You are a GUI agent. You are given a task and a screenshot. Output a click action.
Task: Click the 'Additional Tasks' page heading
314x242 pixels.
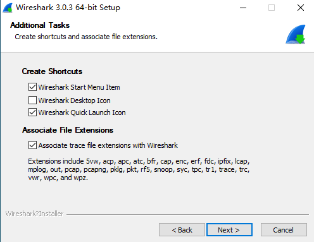pyautogui.click(x=40, y=25)
